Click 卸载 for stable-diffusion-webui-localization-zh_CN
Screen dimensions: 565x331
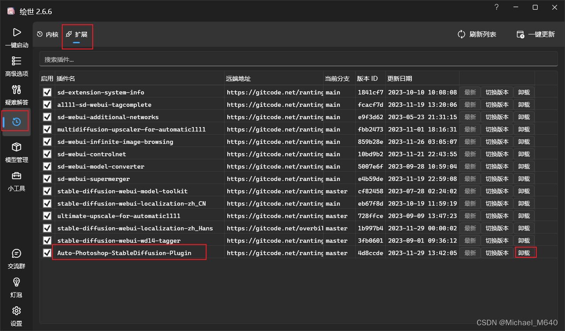coord(524,203)
